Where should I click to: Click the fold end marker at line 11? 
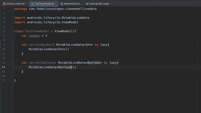click(x=13, y=54)
